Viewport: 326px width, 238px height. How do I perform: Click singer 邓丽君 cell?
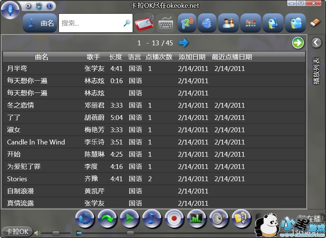tap(94, 105)
